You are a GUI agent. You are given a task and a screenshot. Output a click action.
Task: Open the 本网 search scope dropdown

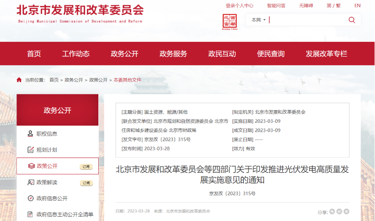(x=258, y=20)
